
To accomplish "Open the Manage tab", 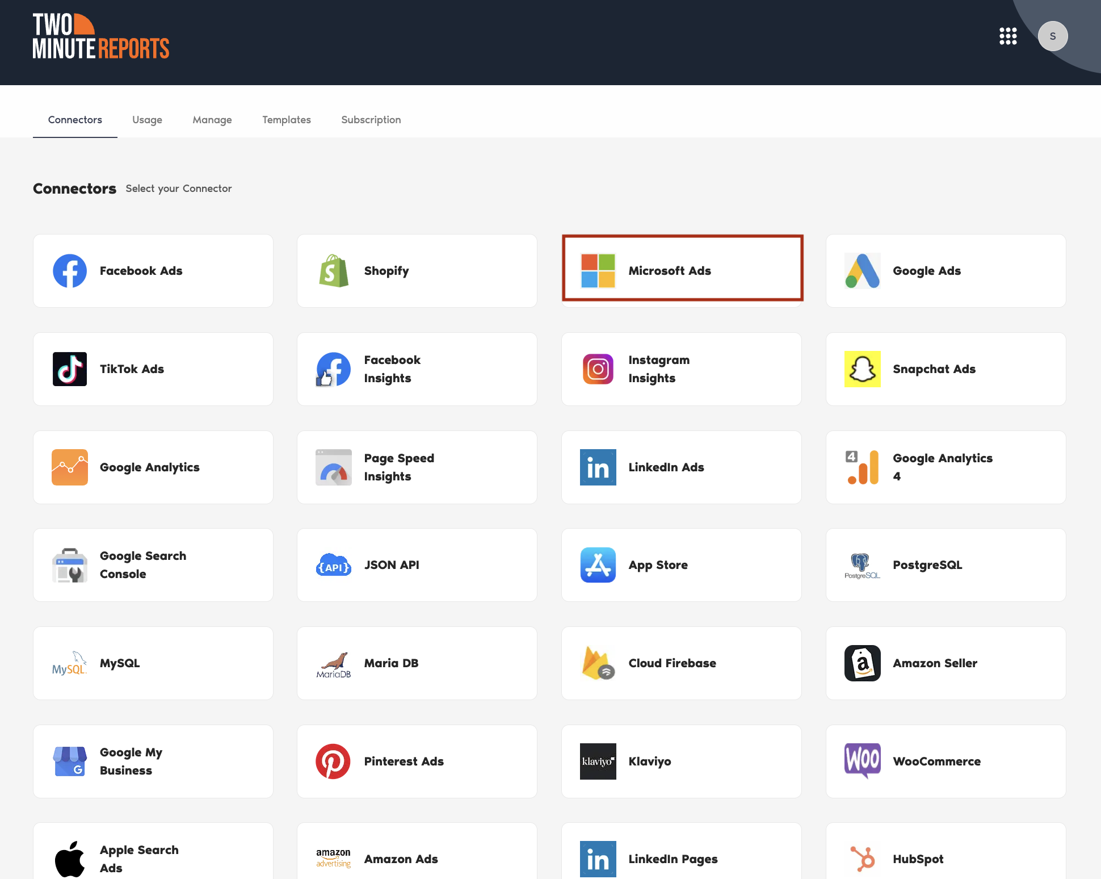I will [212, 120].
